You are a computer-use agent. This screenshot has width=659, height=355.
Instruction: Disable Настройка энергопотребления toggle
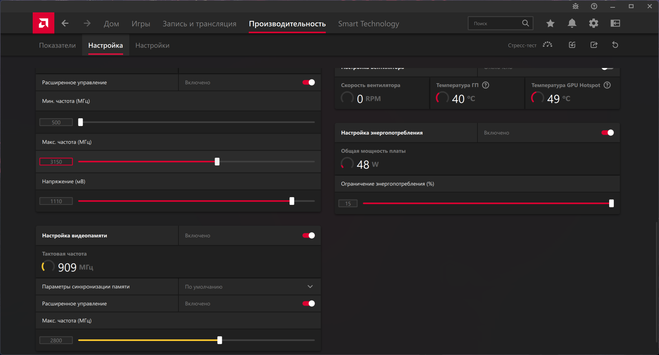pyautogui.click(x=607, y=133)
